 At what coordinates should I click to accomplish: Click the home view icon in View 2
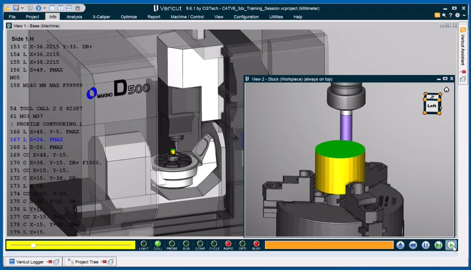point(446,89)
